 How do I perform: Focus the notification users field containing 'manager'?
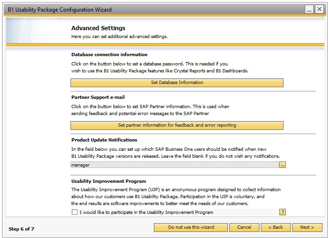click(x=175, y=165)
